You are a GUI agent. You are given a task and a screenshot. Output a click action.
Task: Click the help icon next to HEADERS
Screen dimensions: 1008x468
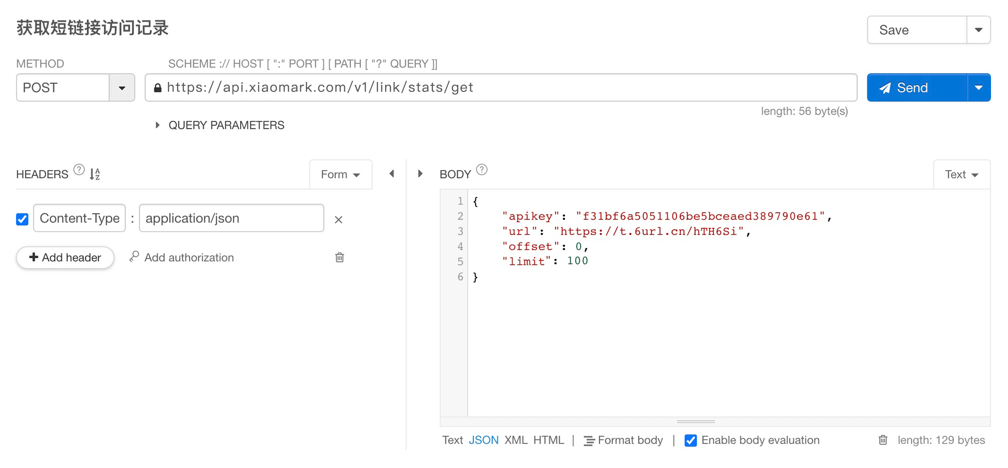point(79,170)
